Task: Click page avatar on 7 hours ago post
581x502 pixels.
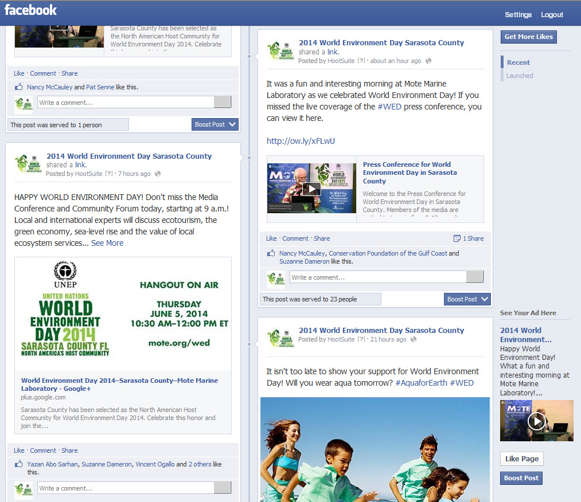Action: coord(28,163)
